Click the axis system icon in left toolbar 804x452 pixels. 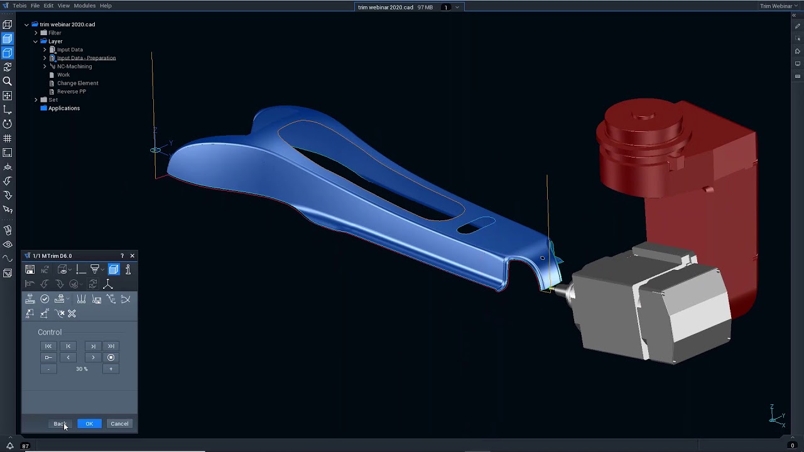8,110
